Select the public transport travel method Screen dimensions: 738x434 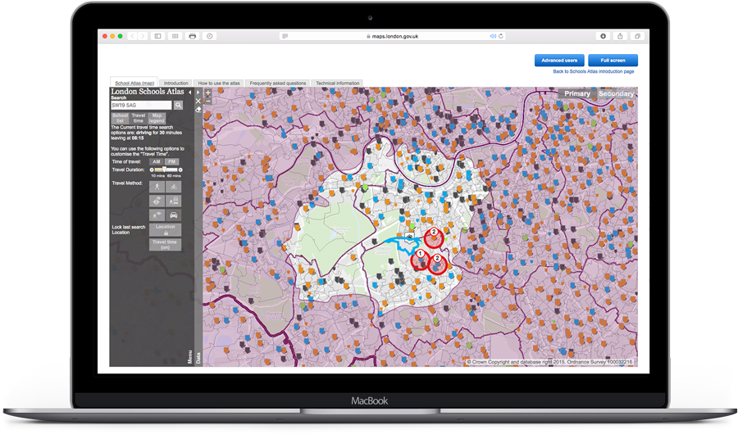click(157, 201)
